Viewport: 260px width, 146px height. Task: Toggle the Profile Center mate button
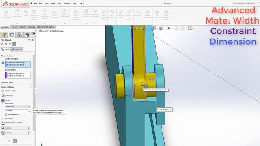coord(3,91)
